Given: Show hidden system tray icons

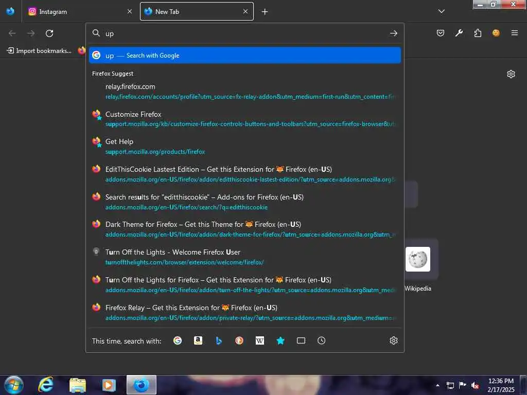Looking at the screenshot, I should pyautogui.click(x=437, y=385).
